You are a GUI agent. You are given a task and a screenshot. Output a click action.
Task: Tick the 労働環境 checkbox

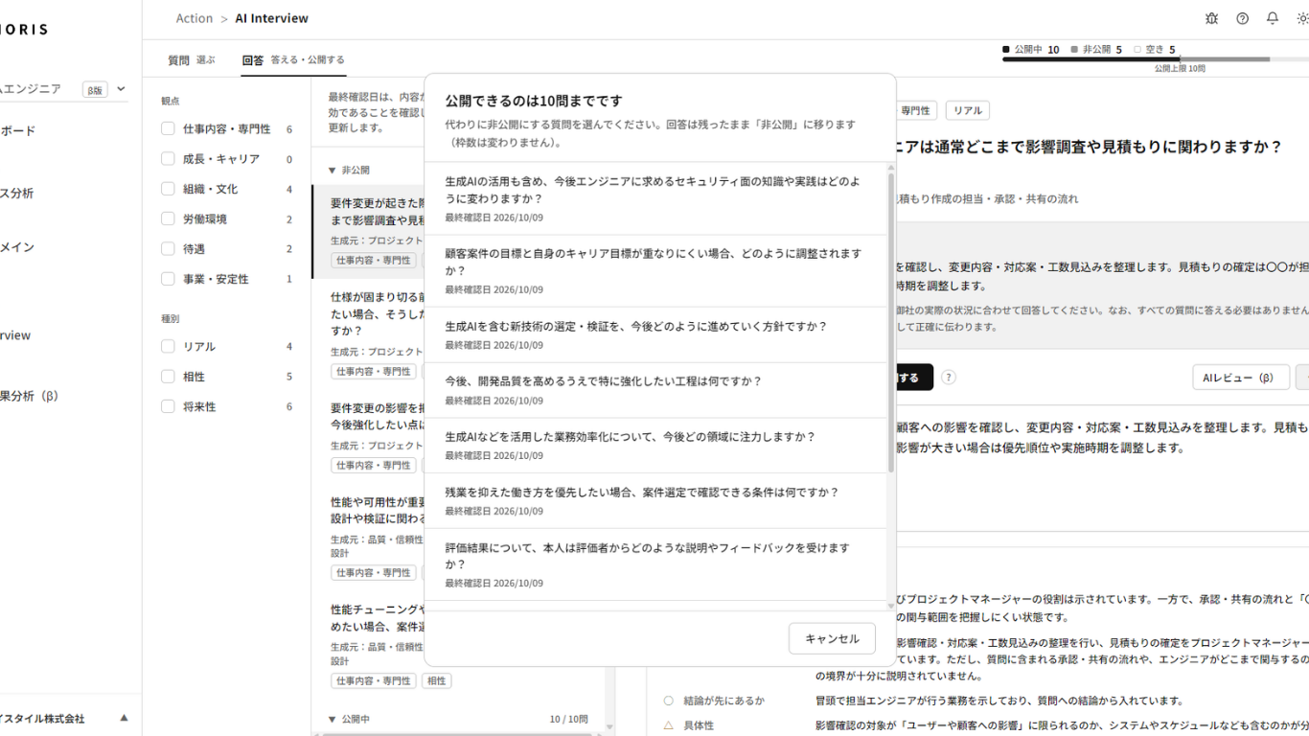(x=168, y=219)
